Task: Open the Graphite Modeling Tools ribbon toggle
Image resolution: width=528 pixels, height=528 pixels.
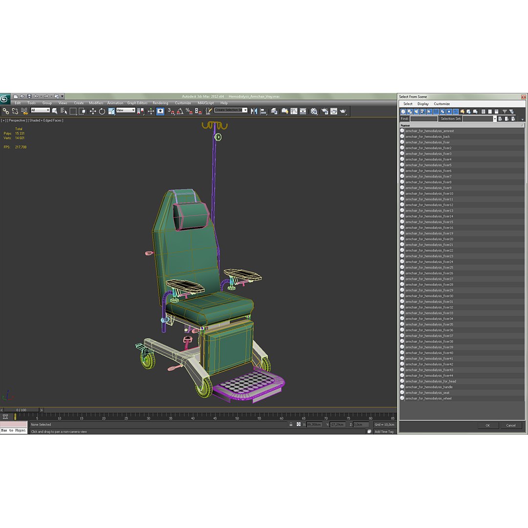Action: tap(285, 111)
